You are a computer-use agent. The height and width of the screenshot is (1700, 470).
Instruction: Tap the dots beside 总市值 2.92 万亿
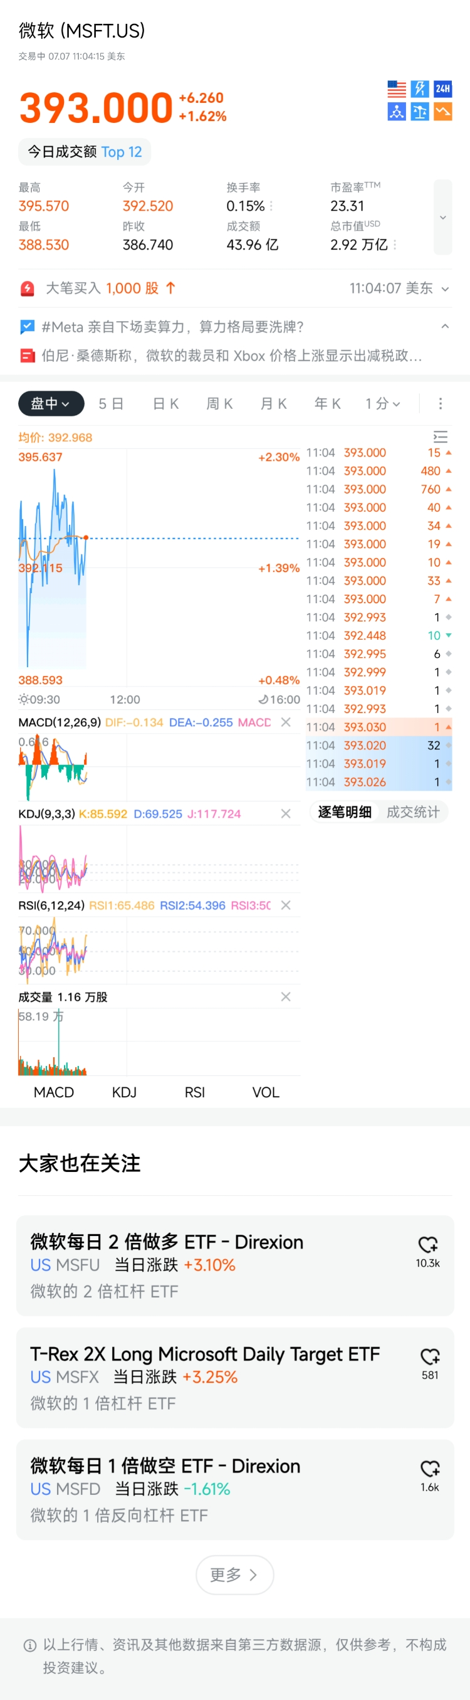pyautogui.click(x=395, y=245)
